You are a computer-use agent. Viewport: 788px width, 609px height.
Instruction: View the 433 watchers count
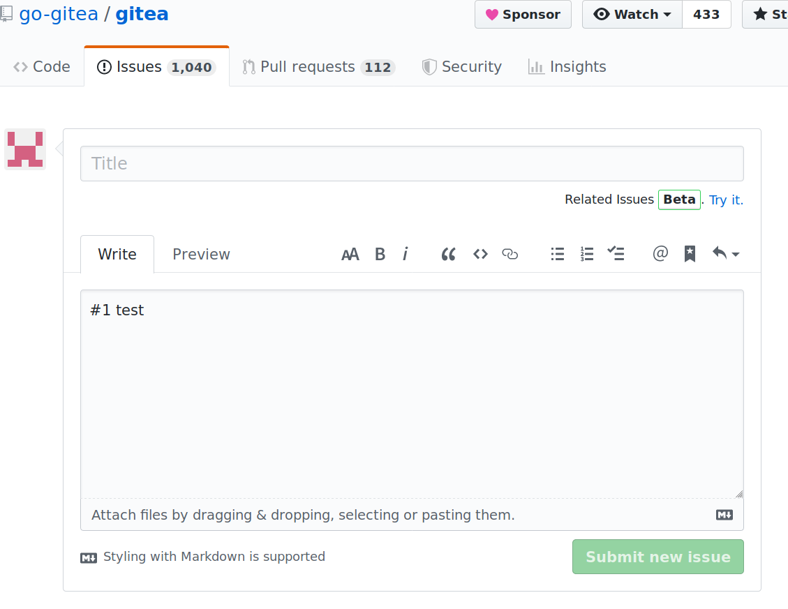coord(706,14)
